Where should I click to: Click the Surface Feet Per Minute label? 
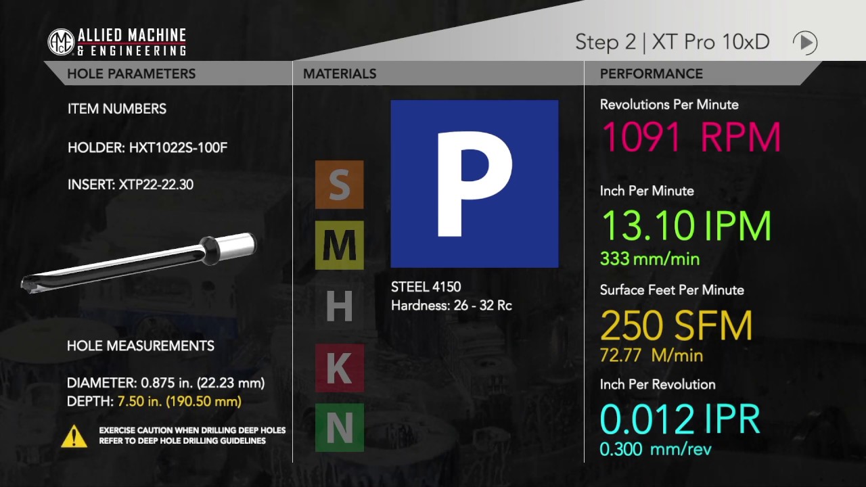[672, 289]
